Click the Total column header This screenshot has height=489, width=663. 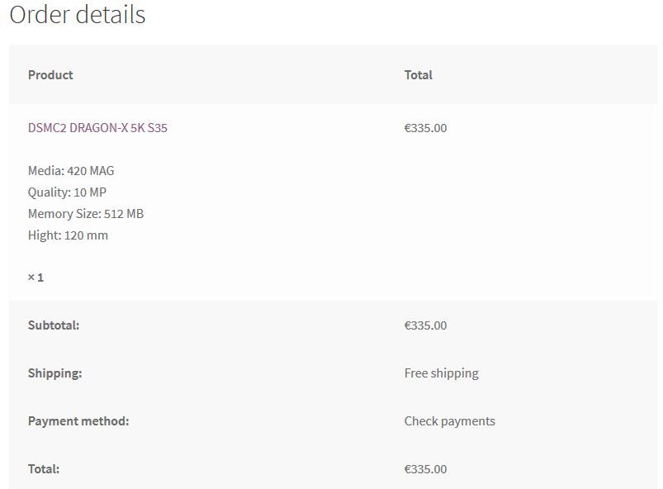pyautogui.click(x=418, y=75)
